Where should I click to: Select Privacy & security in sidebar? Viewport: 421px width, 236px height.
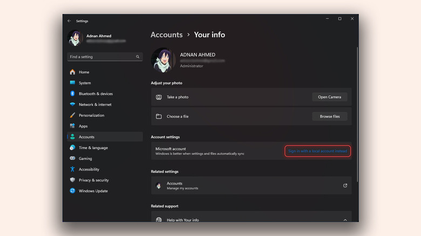tap(93, 180)
